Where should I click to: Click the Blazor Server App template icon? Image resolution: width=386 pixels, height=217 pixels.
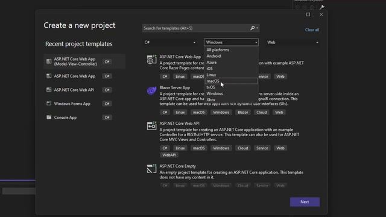coord(151,90)
